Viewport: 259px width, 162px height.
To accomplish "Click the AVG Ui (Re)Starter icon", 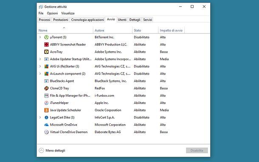I will 46,66.
